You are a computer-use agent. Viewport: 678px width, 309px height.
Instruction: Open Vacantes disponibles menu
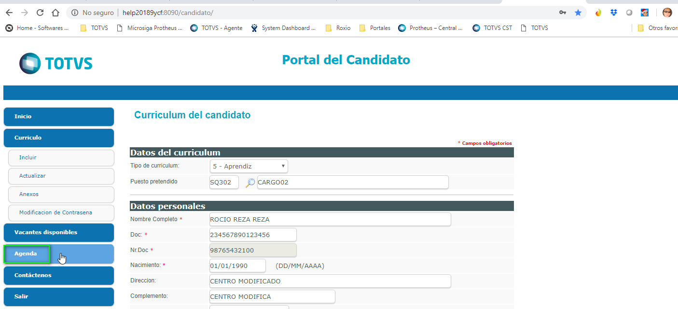[x=59, y=232]
